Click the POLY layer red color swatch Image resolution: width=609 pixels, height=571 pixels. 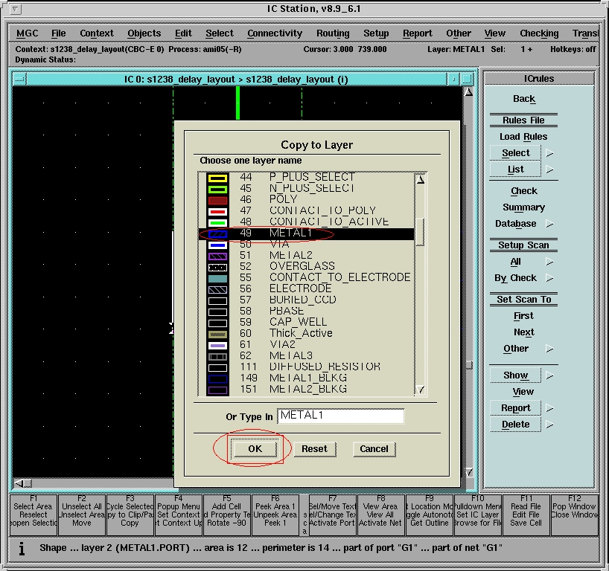click(x=217, y=200)
